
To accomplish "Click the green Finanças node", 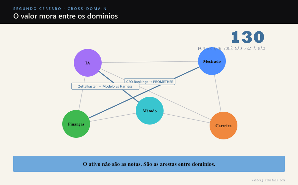I will click(x=76, y=124).
